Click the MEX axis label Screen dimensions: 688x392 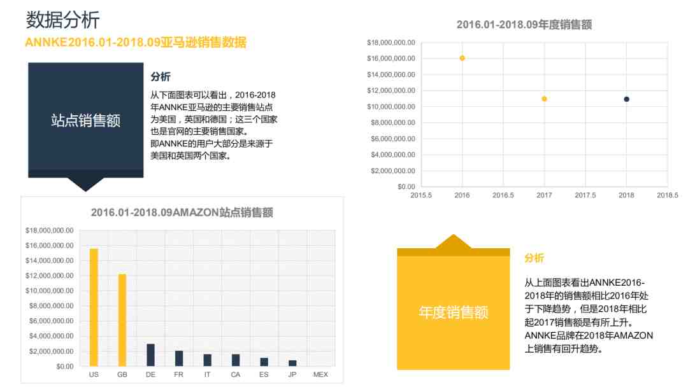point(320,374)
